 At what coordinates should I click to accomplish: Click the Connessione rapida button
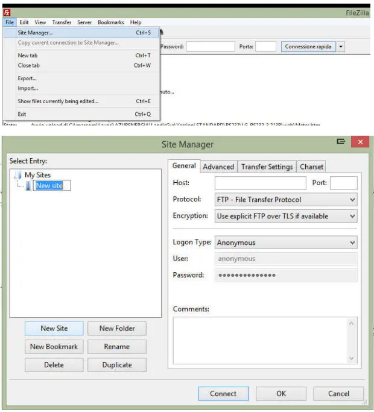[308, 46]
